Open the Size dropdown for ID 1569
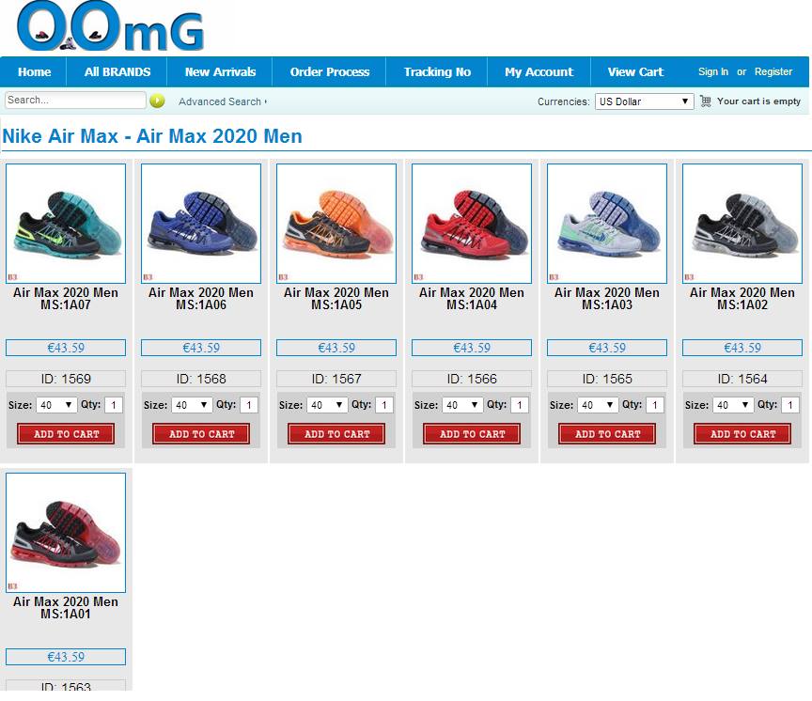 tap(56, 405)
